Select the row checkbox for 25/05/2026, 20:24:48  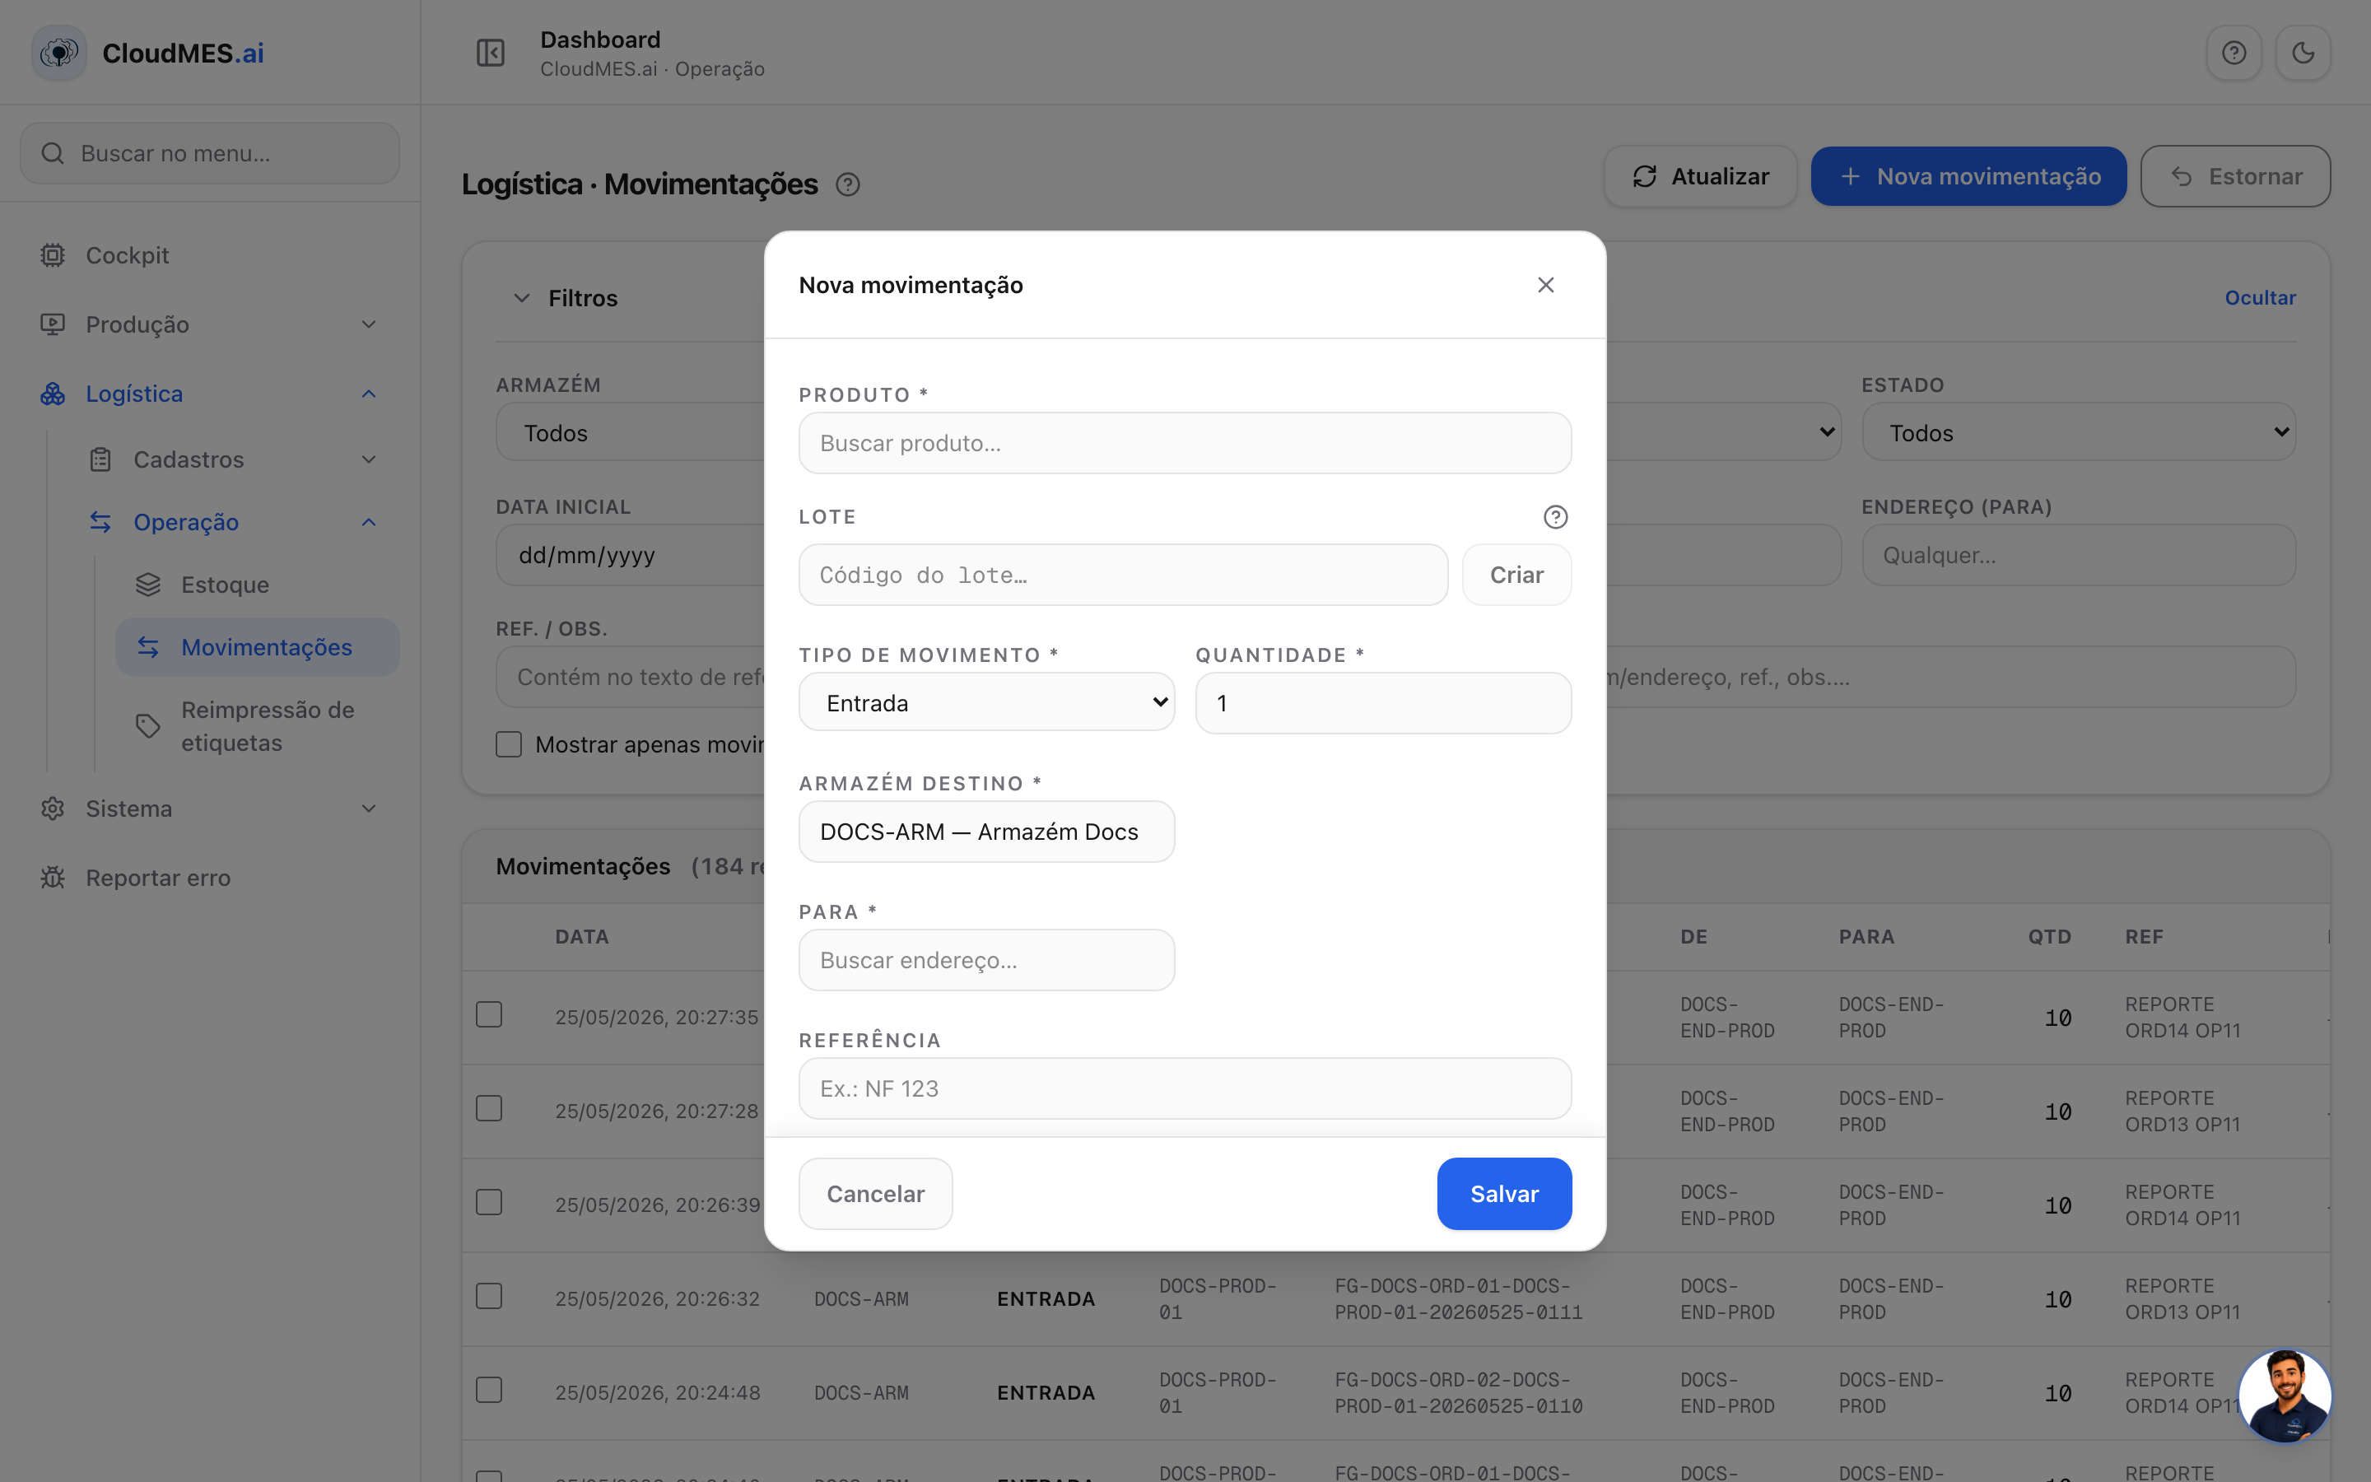pos(489,1391)
